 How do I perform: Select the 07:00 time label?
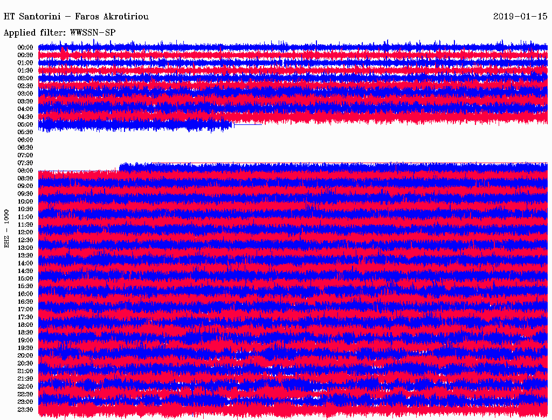(25, 155)
